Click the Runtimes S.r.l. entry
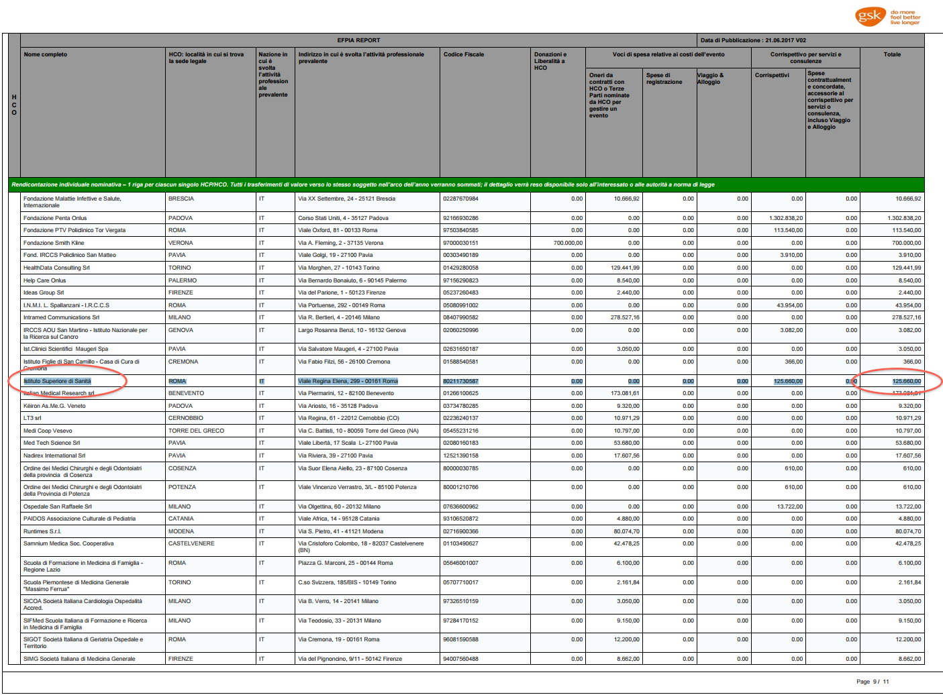Image resolution: width=943 pixels, height=695 pixels. point(42,531)
